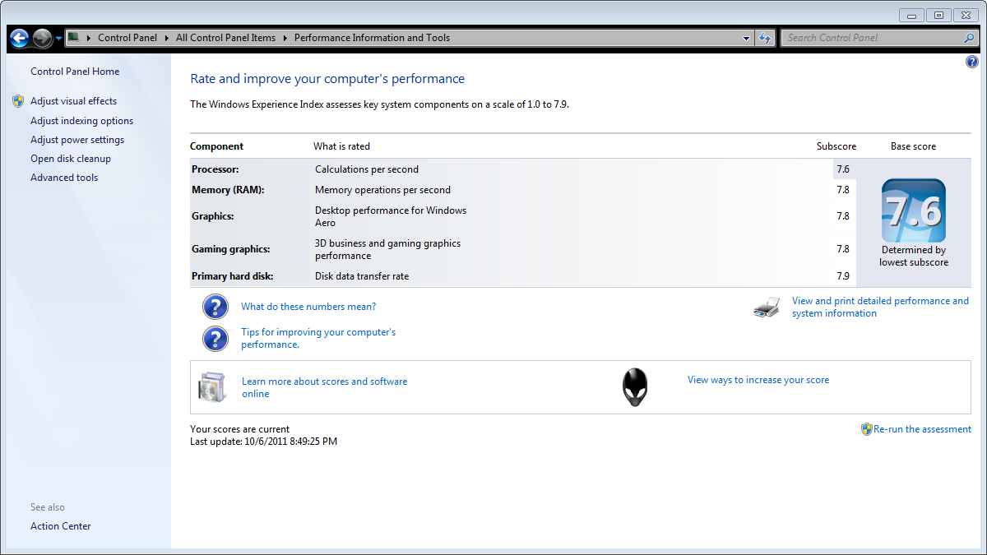
Task: Expand arrow before Control Panel breadcrumb
Action: (88, 38)
